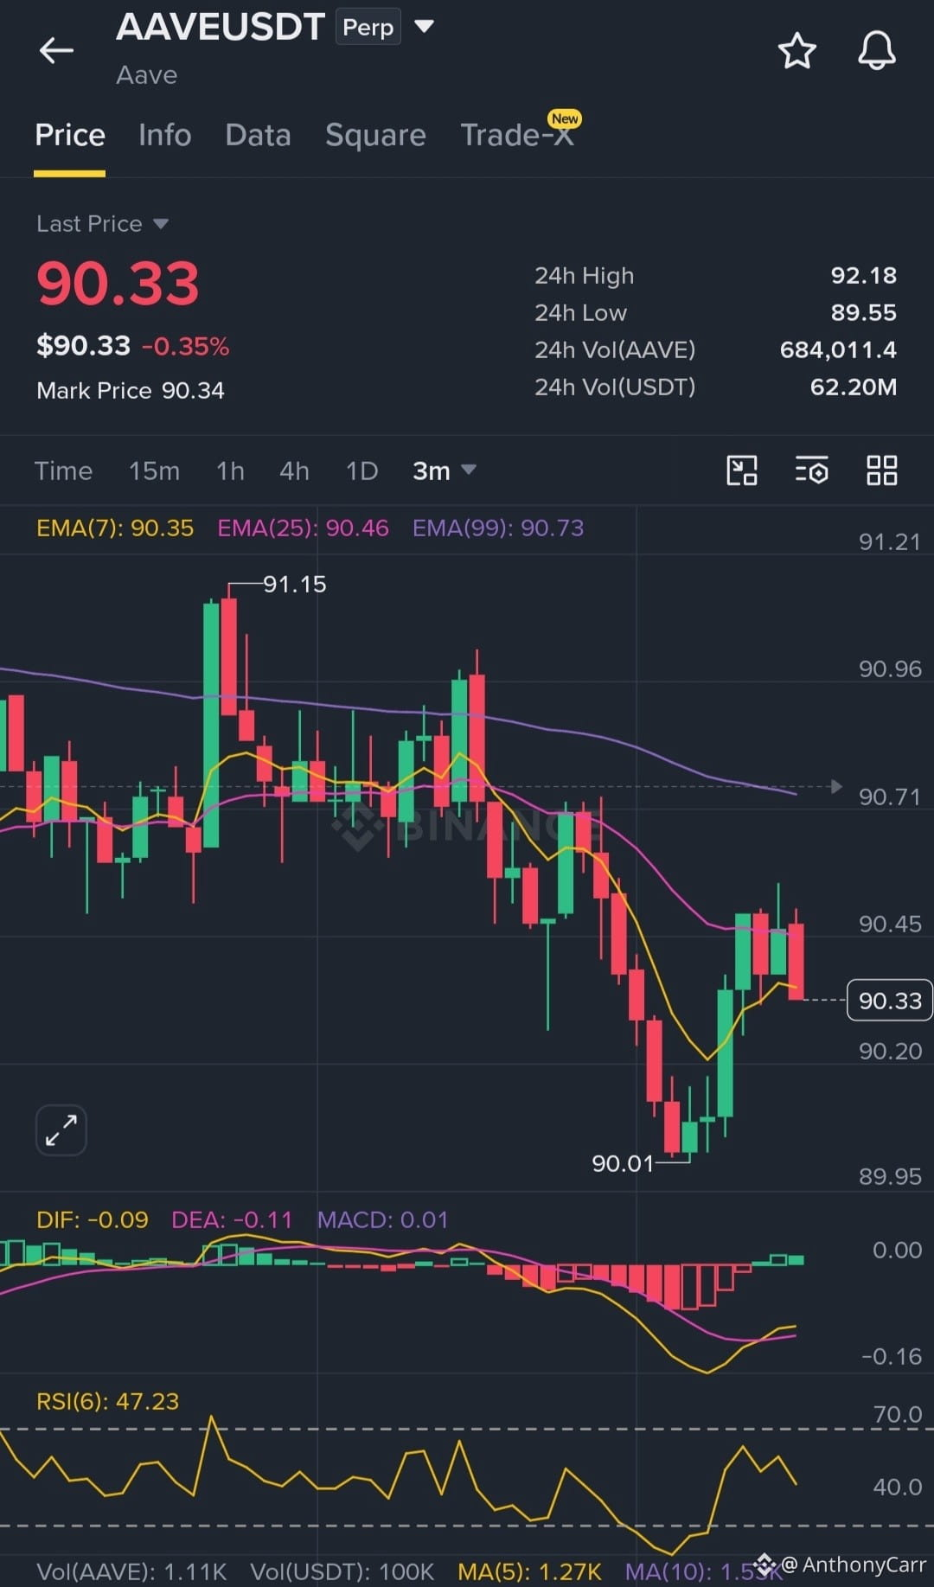
Task: Tap the DEA: -0.11 label
Action: click(x=232, y=1220)
